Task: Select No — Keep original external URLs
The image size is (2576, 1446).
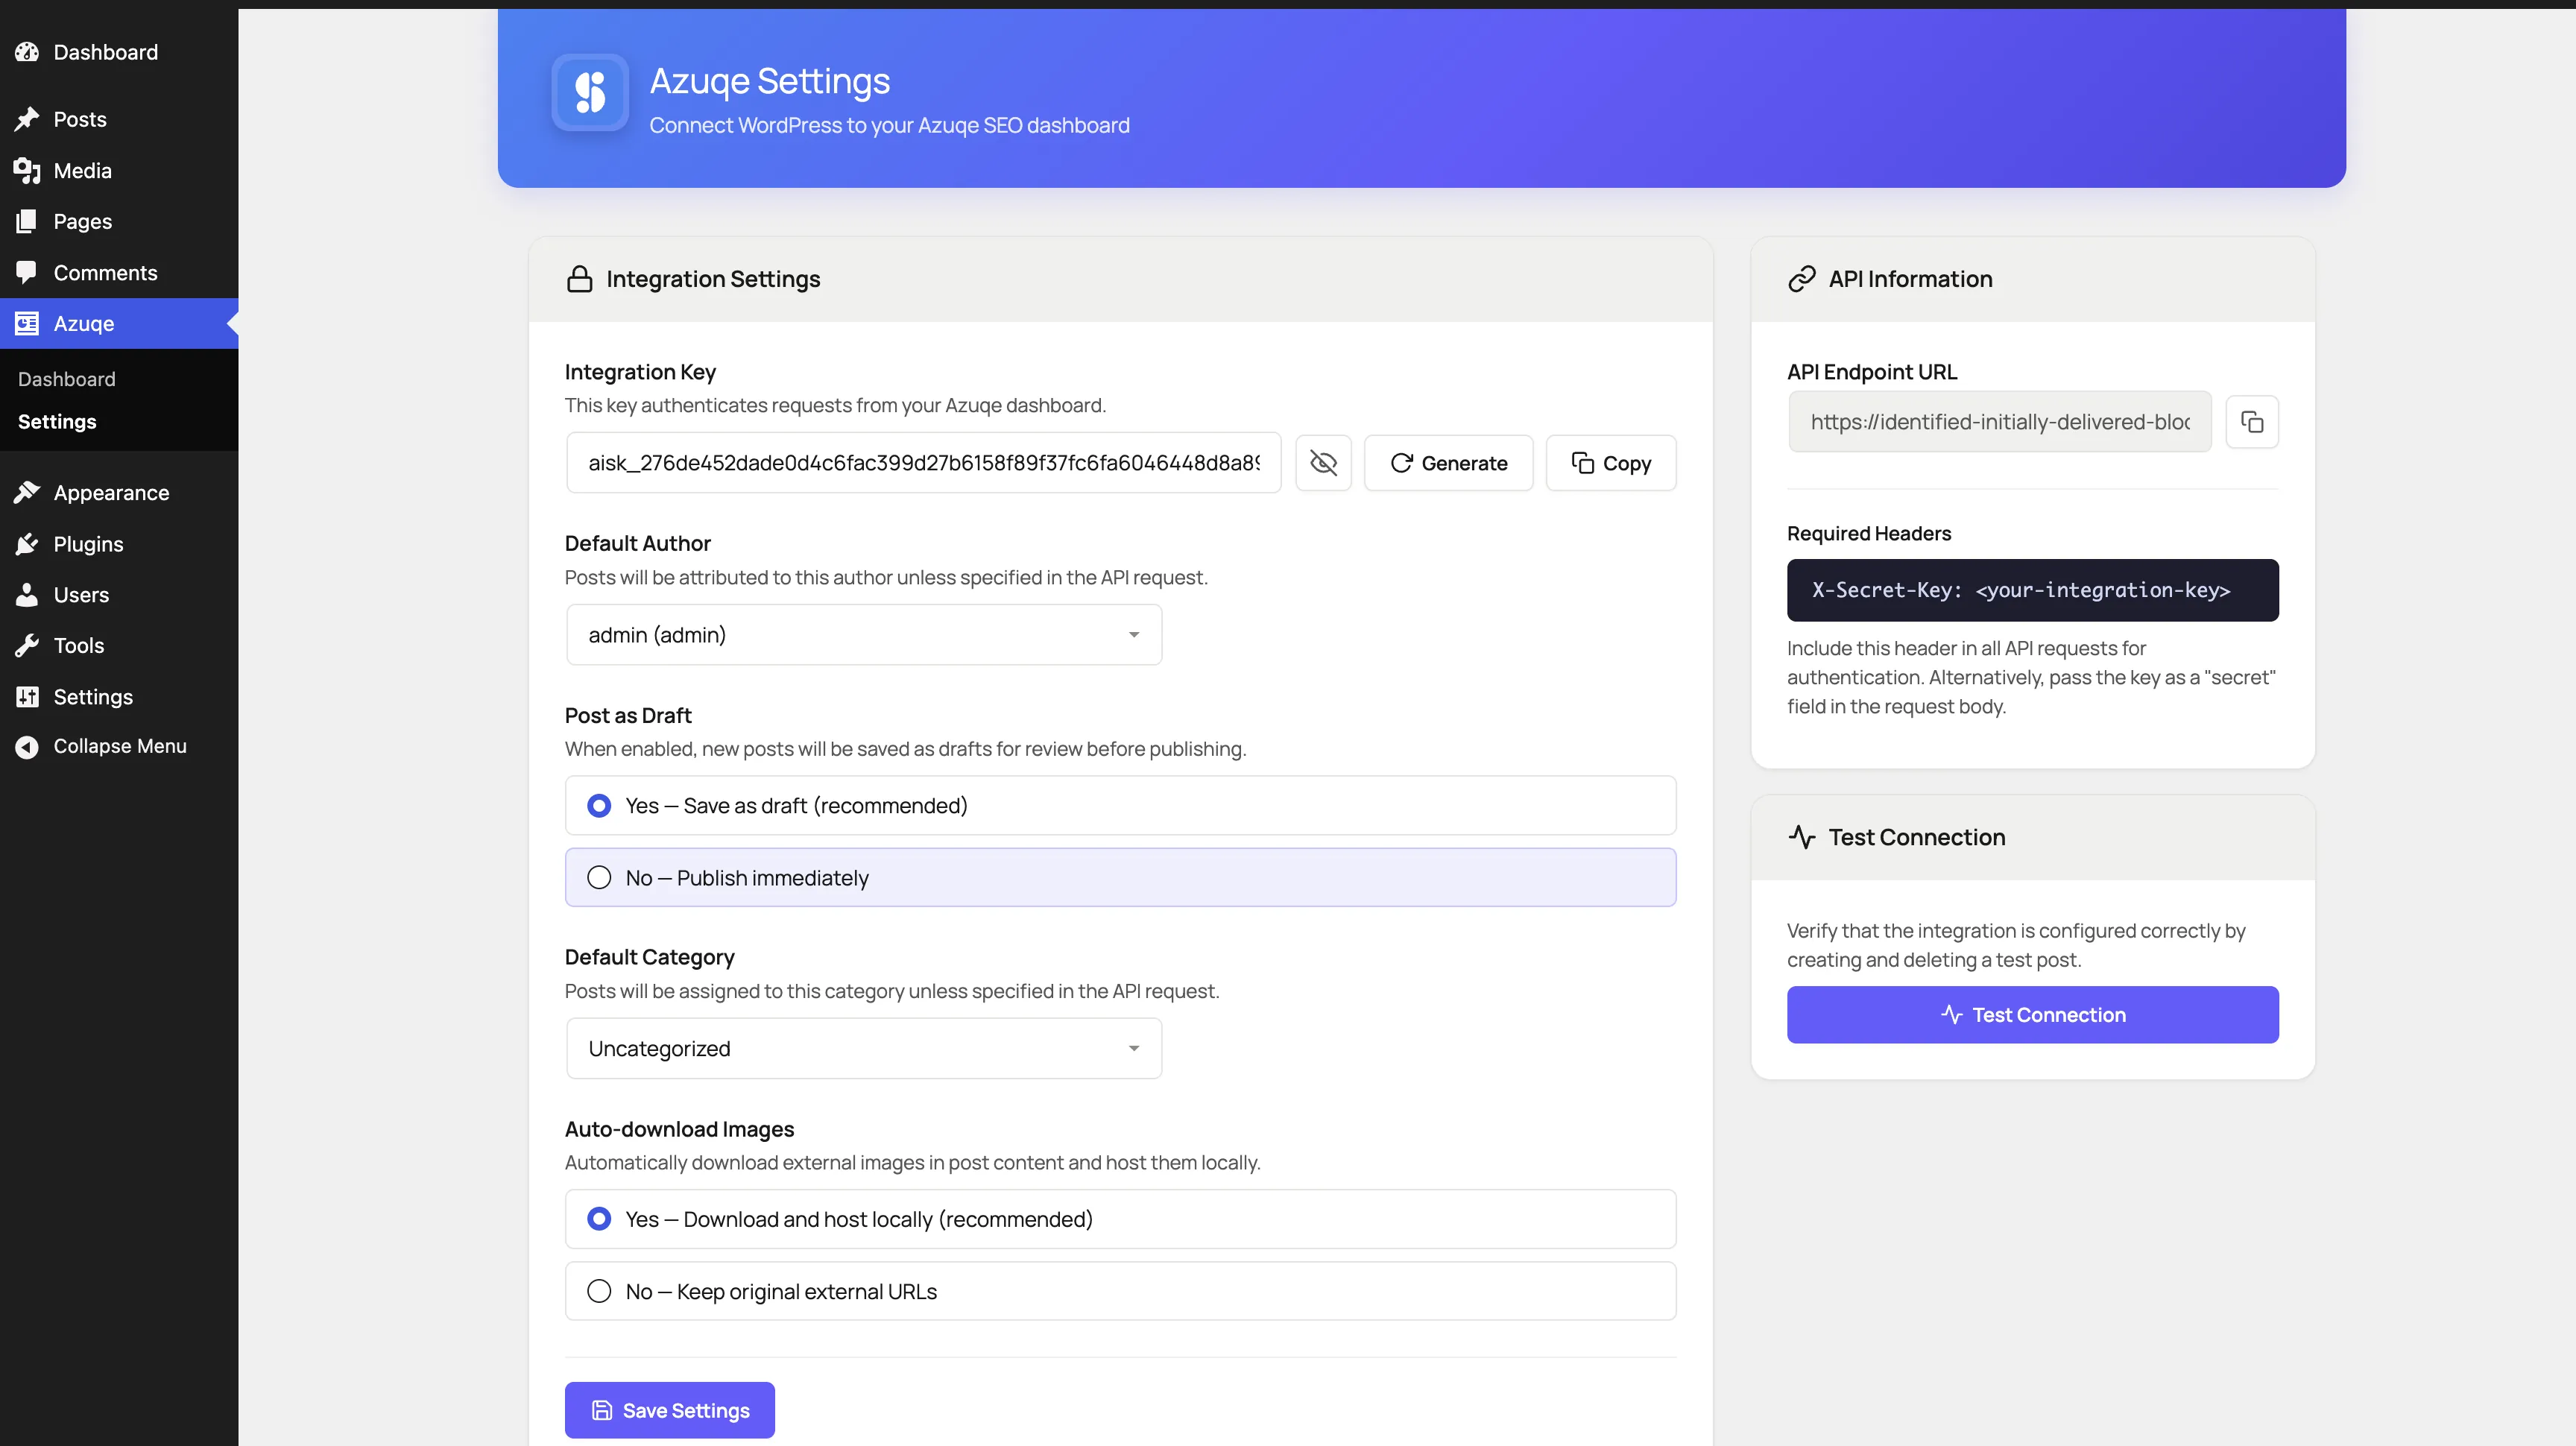Action: pos(1120,1291)
